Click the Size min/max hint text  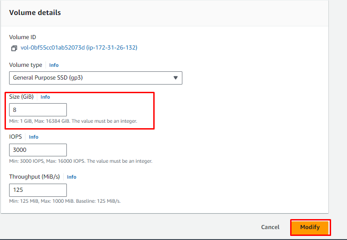(73, 121)
